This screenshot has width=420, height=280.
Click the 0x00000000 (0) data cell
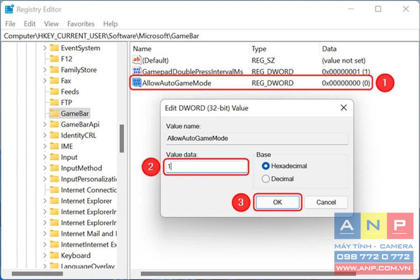pos(346,83)
